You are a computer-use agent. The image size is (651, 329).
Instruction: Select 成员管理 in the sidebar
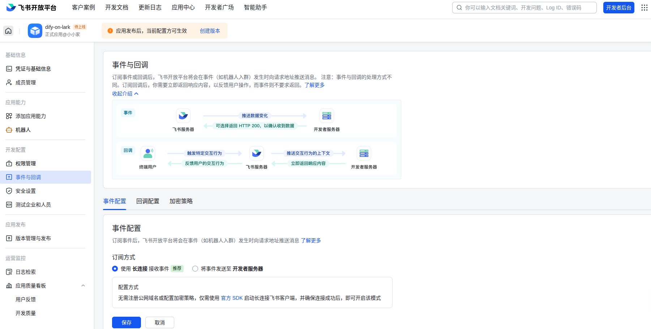click(x=25, y=82)
